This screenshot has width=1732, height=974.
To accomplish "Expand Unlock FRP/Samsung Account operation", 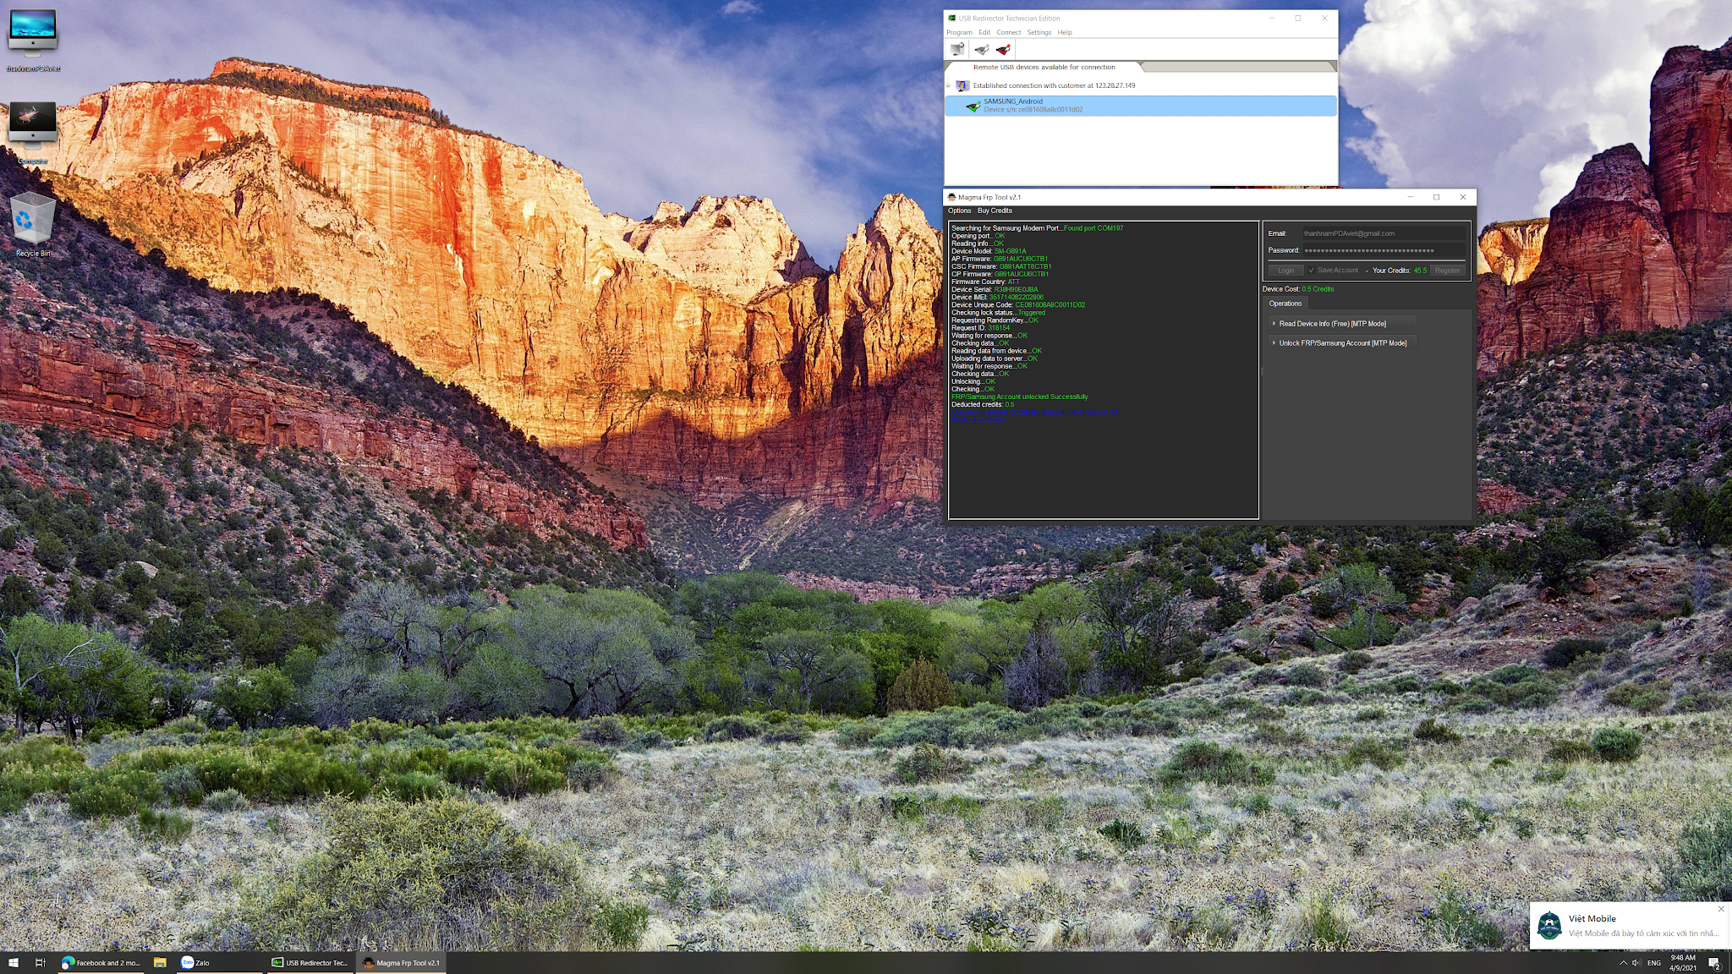I will coord(1341,343).
